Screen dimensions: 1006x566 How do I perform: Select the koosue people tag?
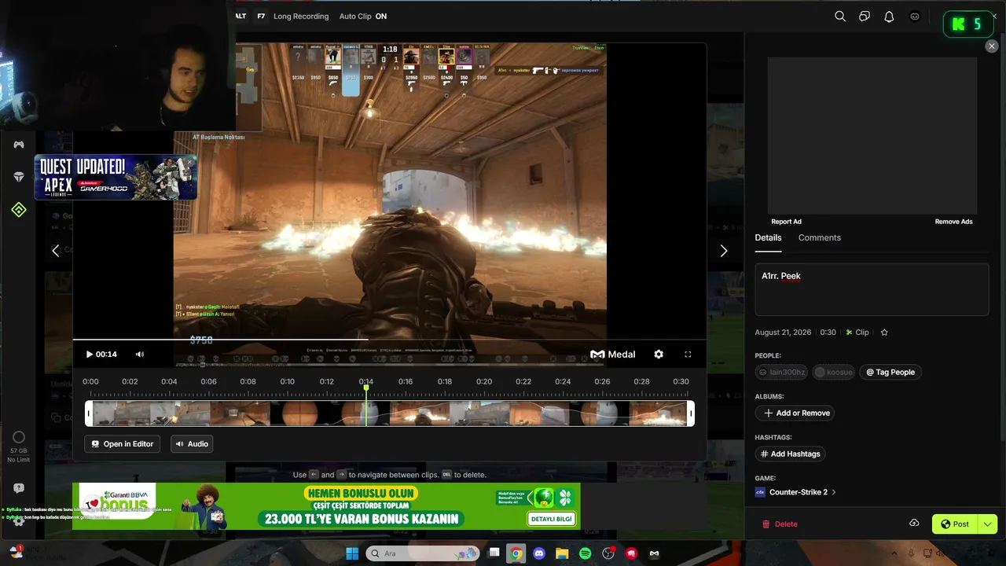pyautogui.click(x=834, y=372)
